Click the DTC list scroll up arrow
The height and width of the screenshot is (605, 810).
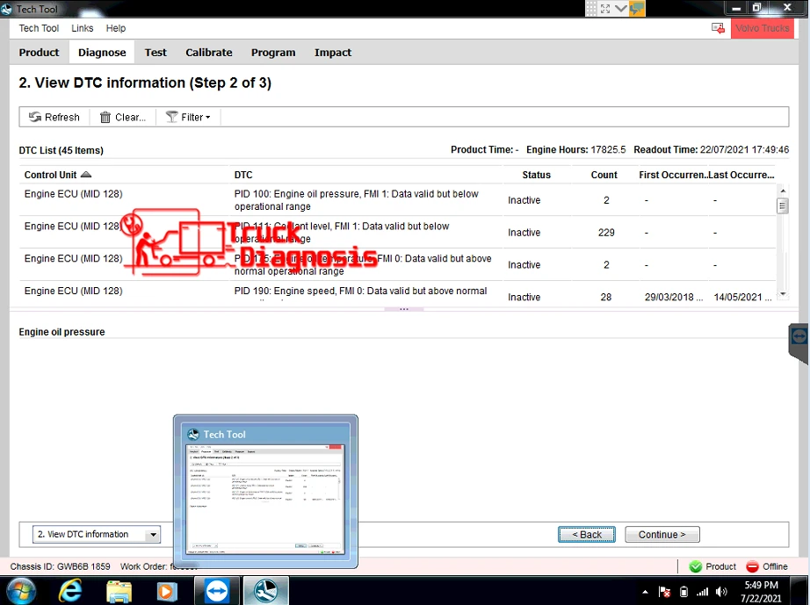point(783,191)
